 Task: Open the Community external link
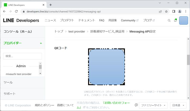(130, 20)
